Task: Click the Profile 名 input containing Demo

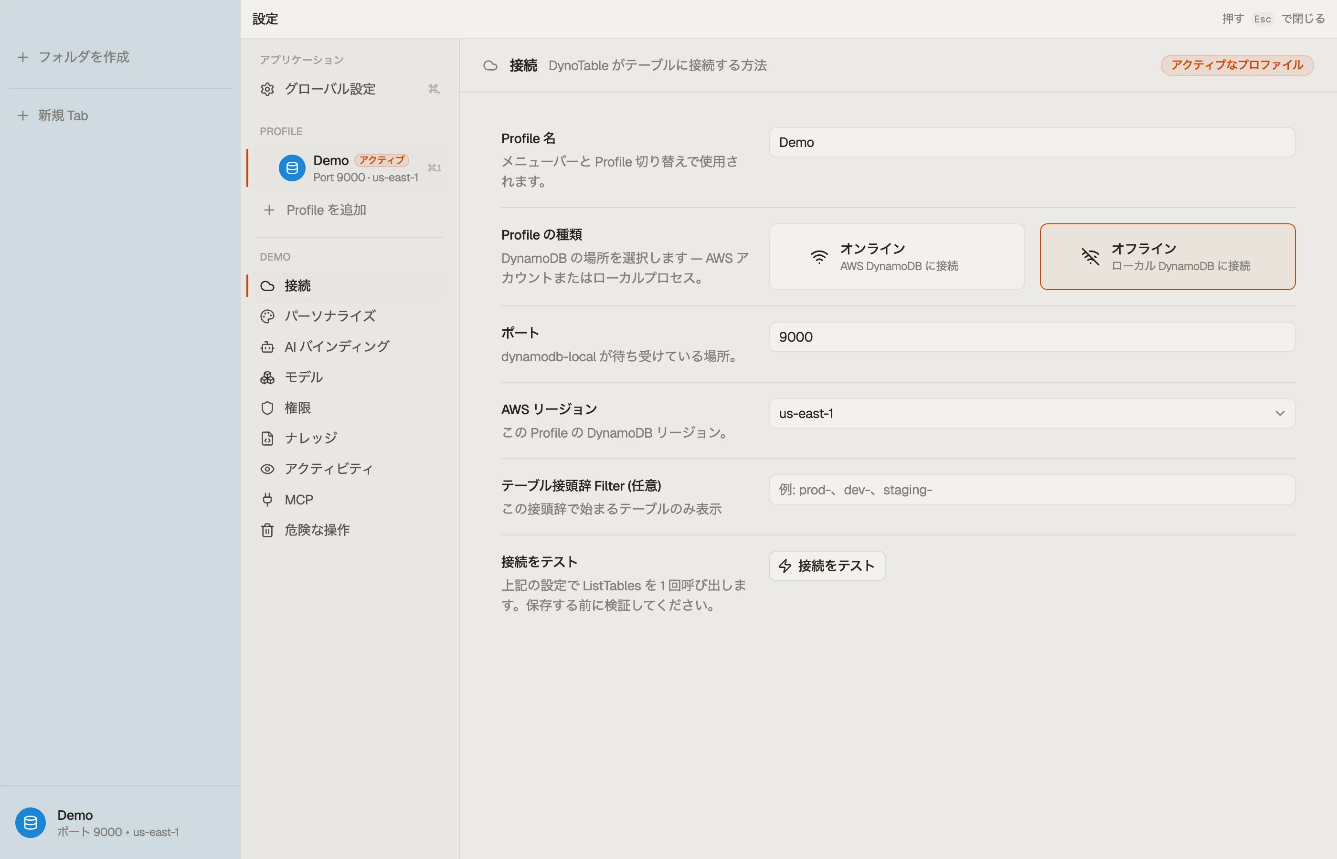Action: tap(1032, 142)
